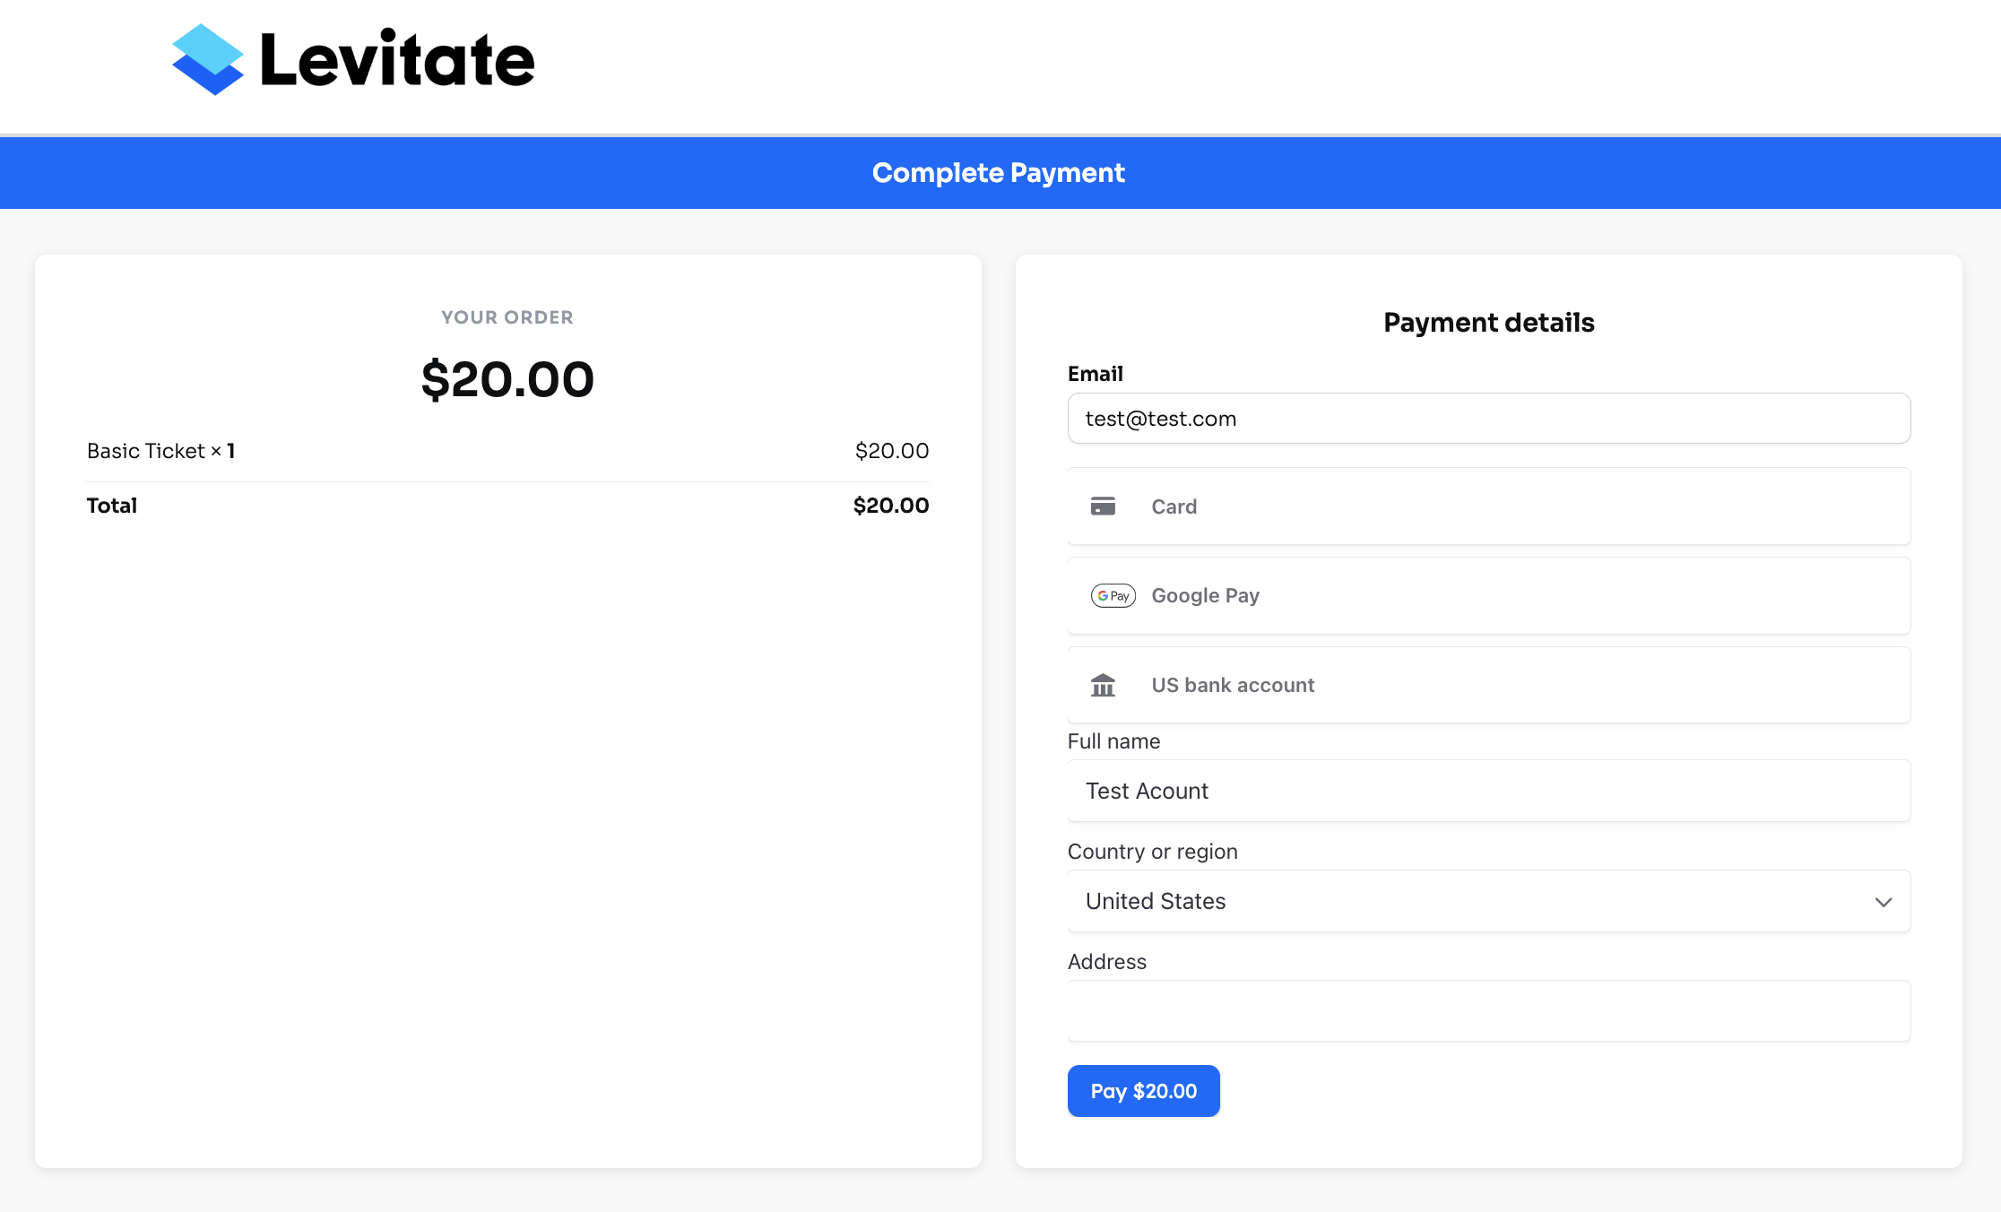
Task: Click the credit card icon
Action: point(1103,506)
